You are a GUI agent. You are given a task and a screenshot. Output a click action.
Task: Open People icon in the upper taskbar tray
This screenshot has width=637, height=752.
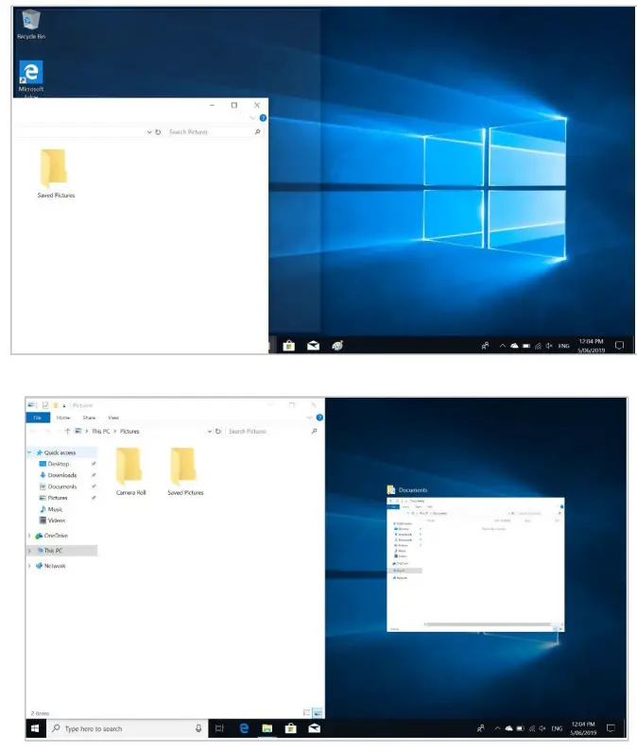coord(486,346)
